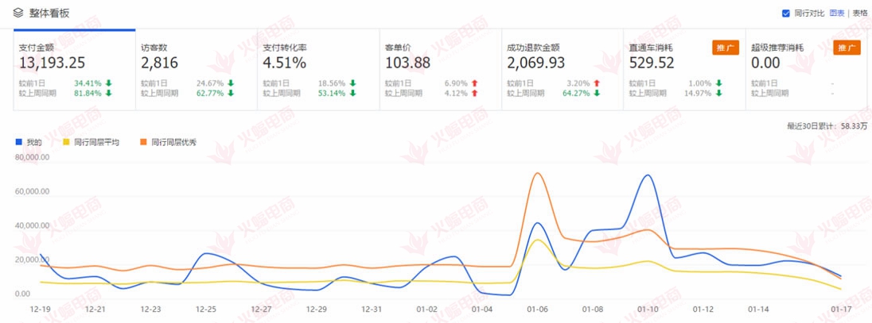Screen dimensions: 872x323
Task: Click the 整体看板 layers icon
Action: pyautogui.click(x=18, y=13)
